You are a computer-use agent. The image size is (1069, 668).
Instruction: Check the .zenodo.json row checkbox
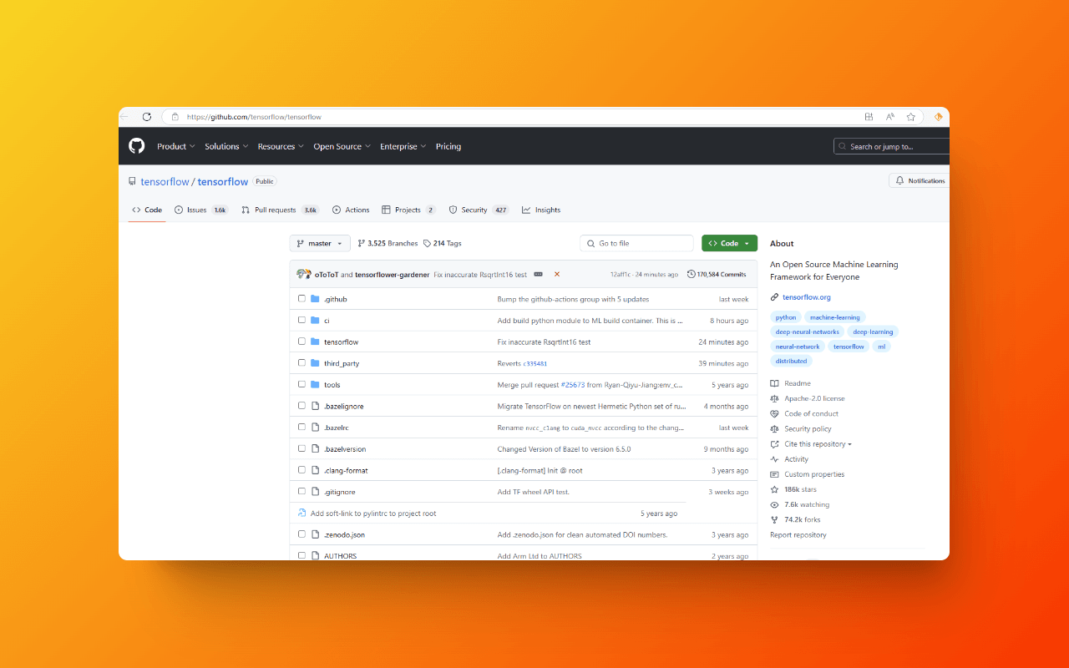click(301, 534)
